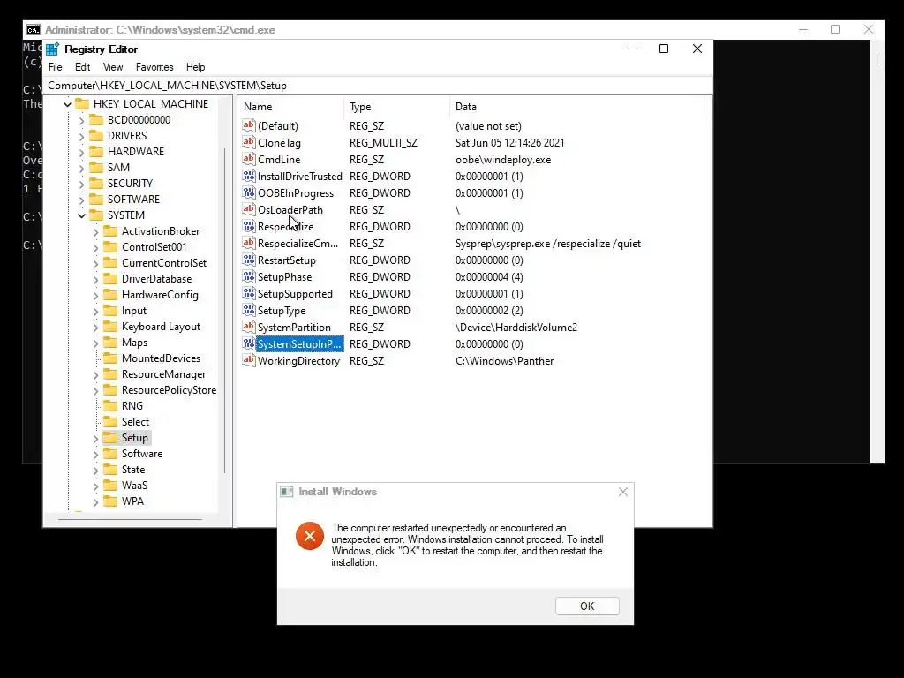Expand the SECURITY key

81,184
